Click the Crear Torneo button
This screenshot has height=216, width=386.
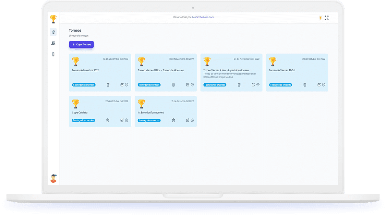pyautogui.click(x=81, y=45)
